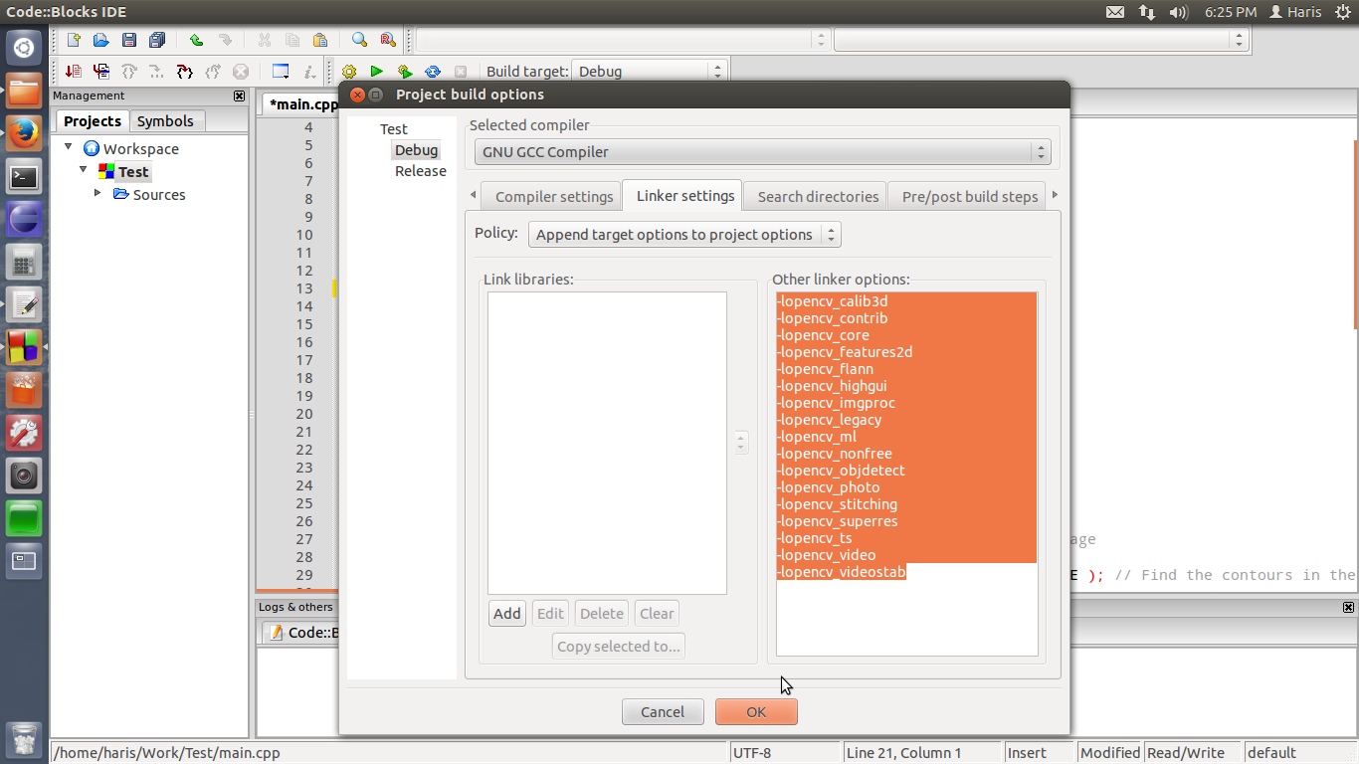Open the Trash in the launcher

coord(24,740)
